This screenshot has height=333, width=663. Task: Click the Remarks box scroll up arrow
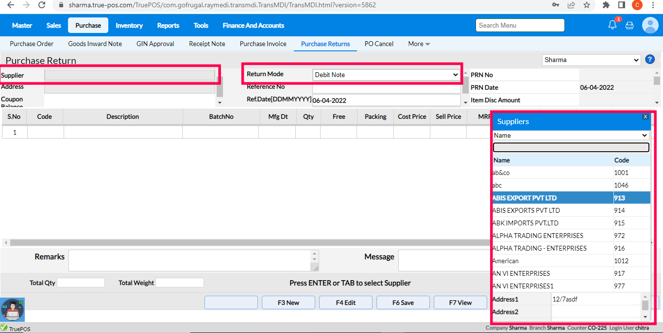(x=315, y=254)
